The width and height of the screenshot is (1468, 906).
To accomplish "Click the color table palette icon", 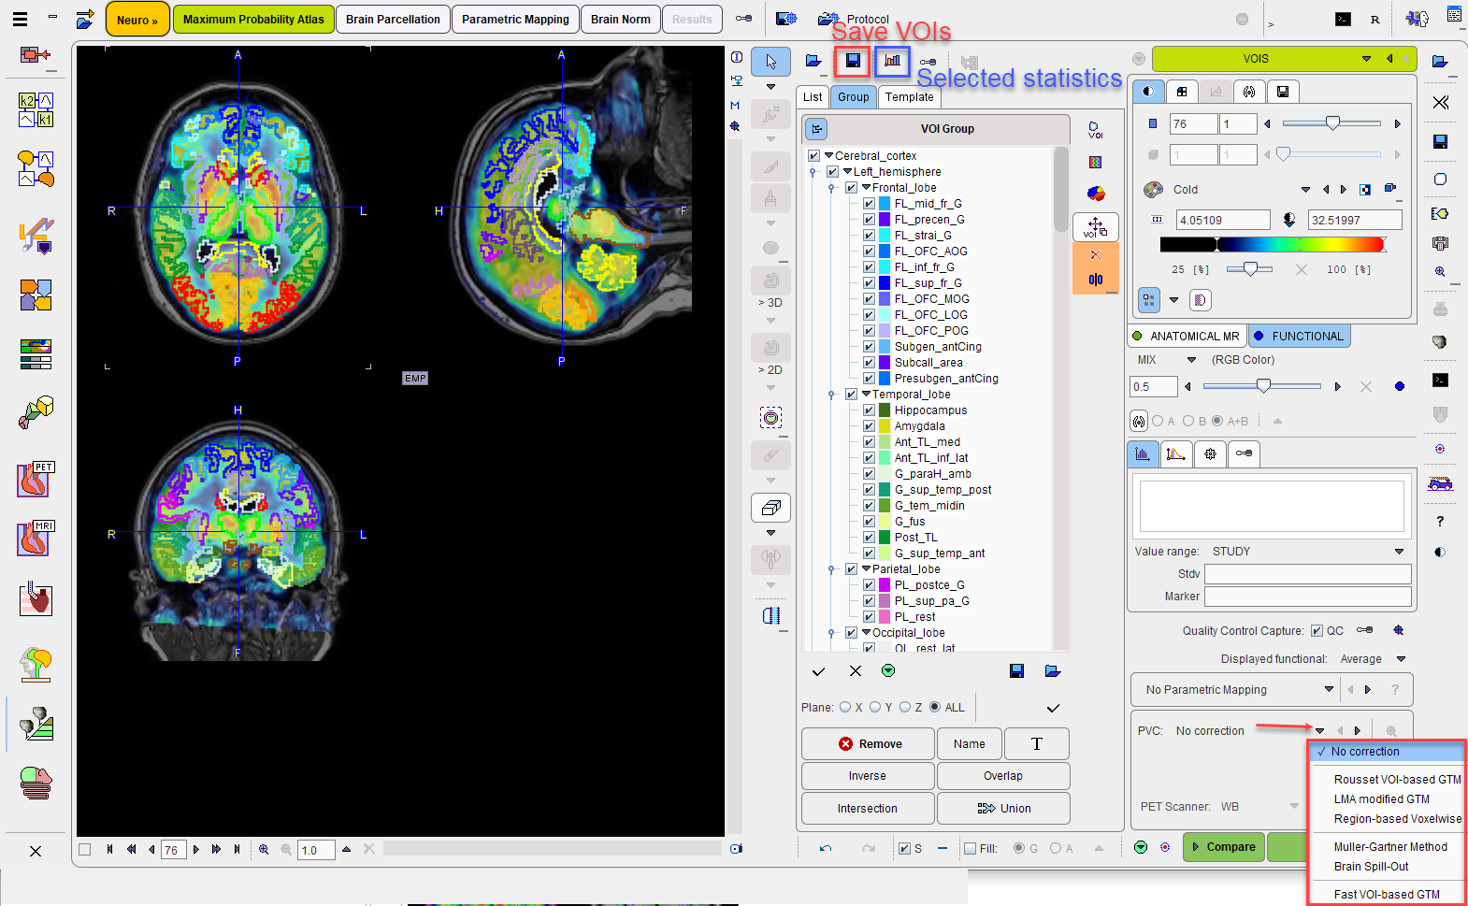I will pos(1154,189).
